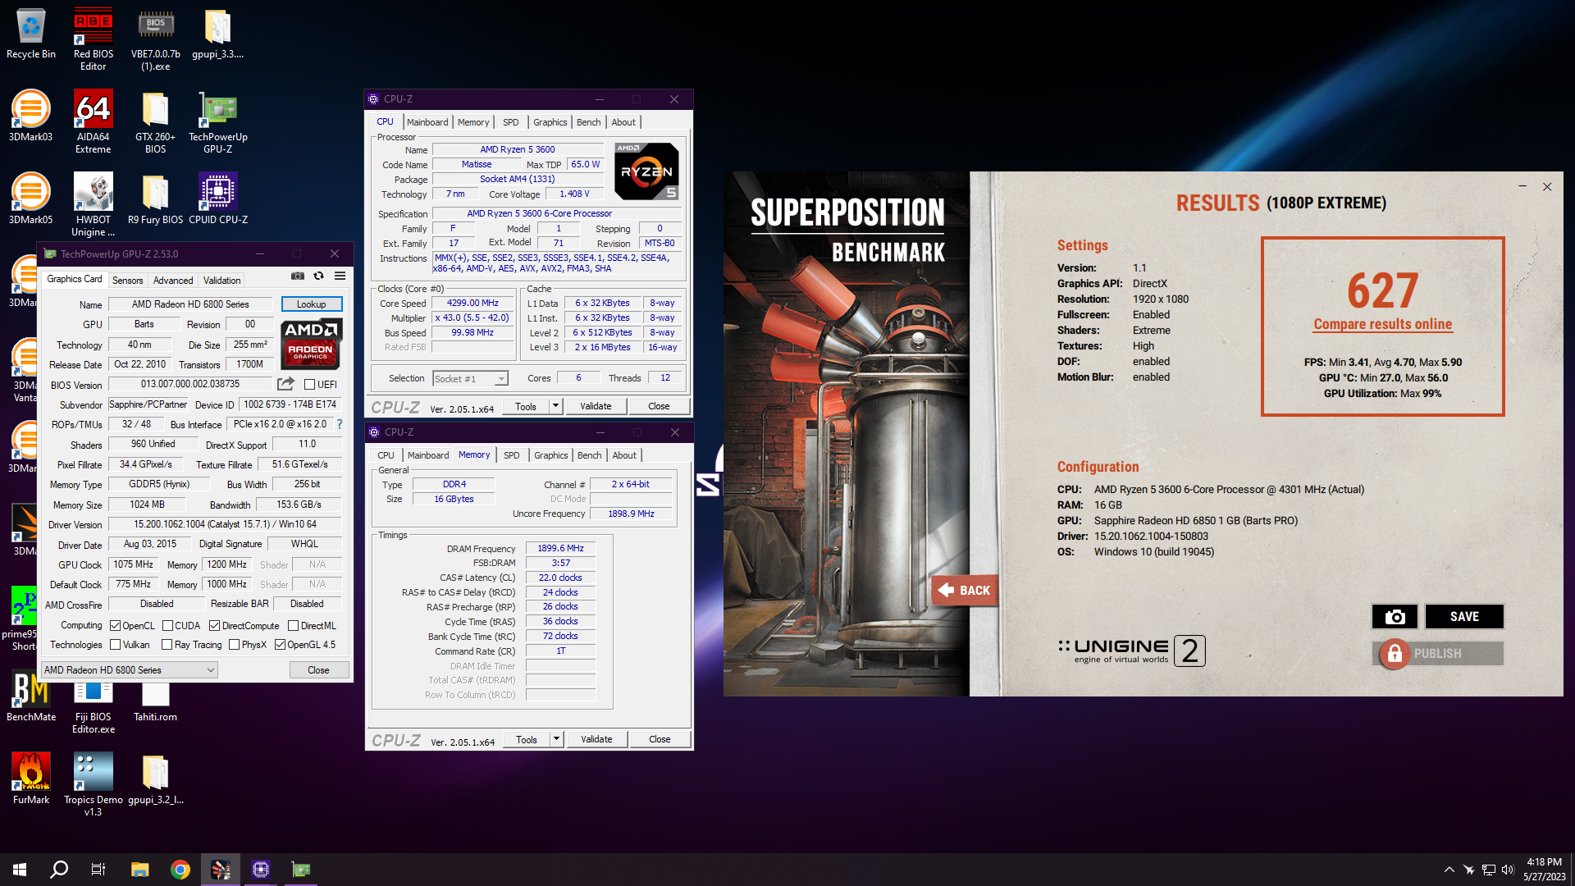Open Tahiti.rom file icon
Viewport: 1575px width, 886px height.
tap(155, 702)
